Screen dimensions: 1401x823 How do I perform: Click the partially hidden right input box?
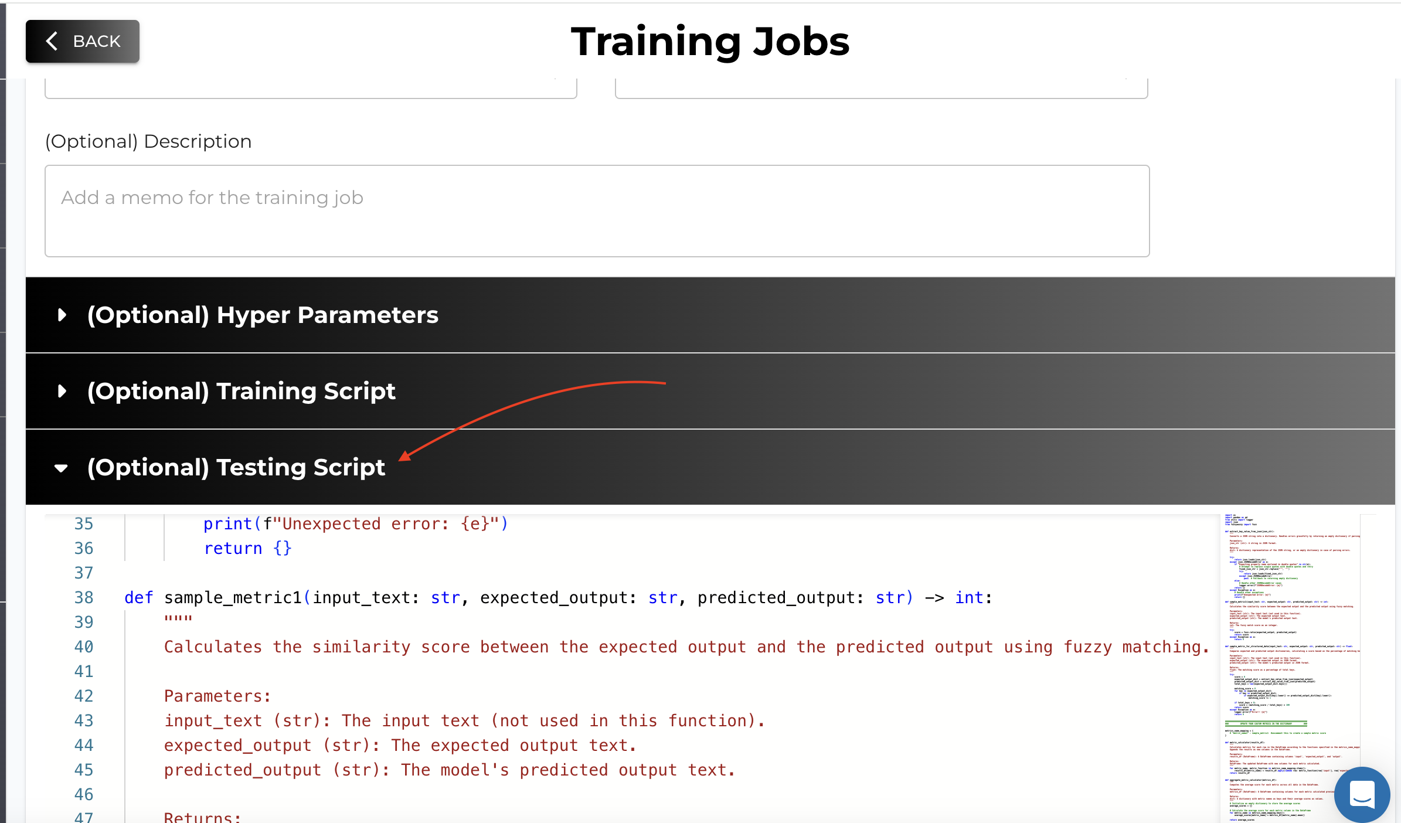click(882, 88)
